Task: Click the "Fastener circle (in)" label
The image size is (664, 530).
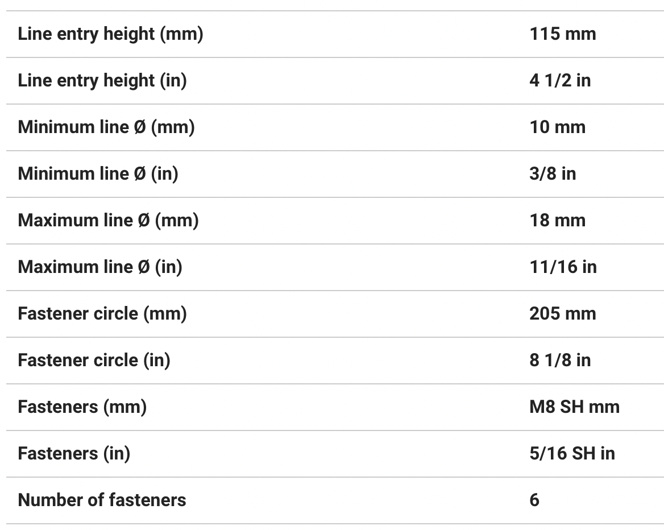Action: [94, 361]
